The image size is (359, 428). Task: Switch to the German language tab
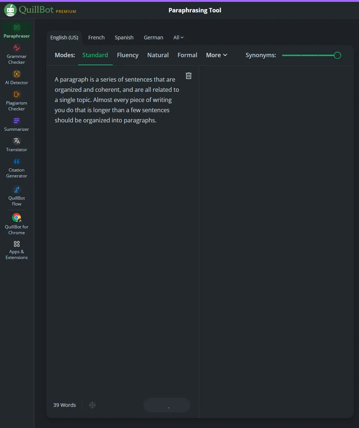pos(154,38)
